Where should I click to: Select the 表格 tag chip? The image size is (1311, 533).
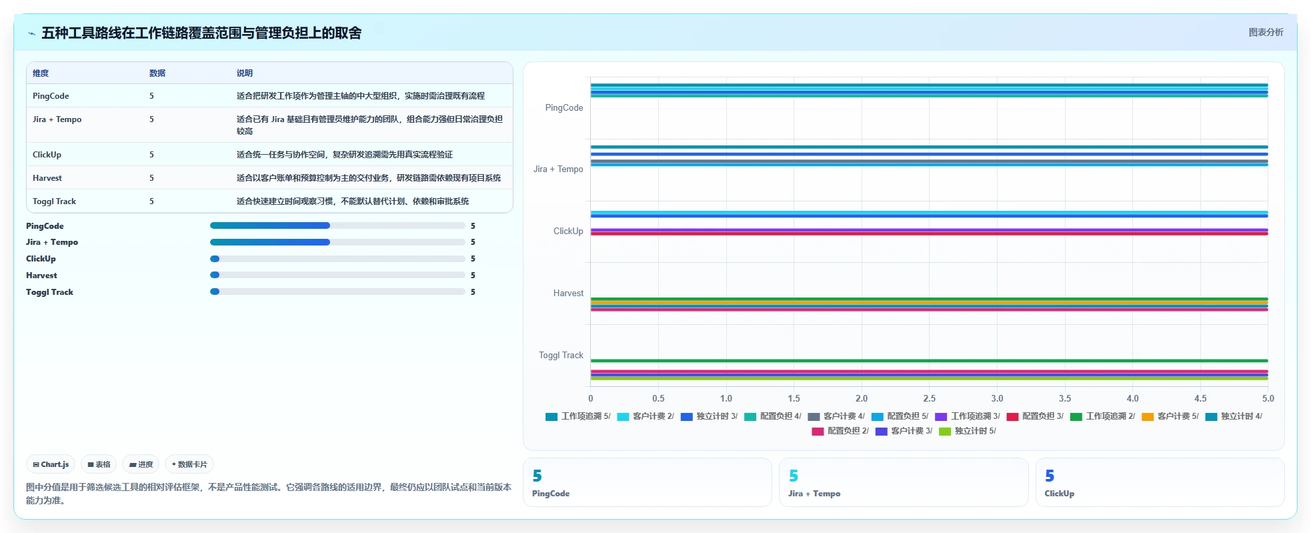point(99,464)
